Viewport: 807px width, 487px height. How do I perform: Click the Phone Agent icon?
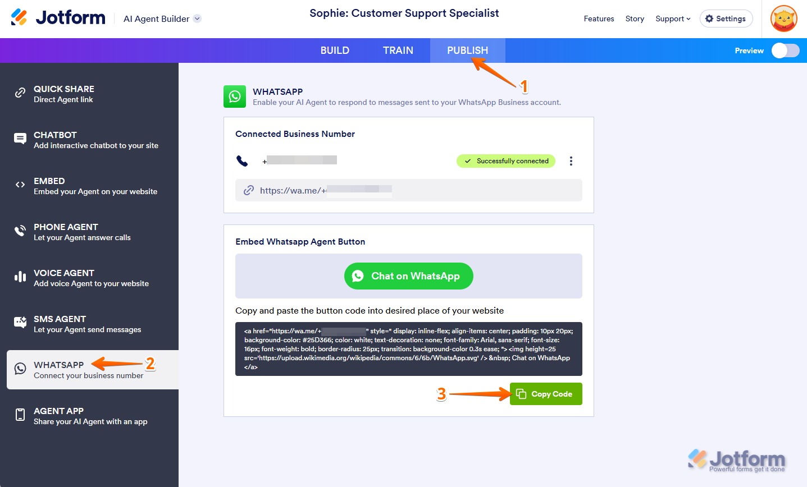(x=20, y=231)
